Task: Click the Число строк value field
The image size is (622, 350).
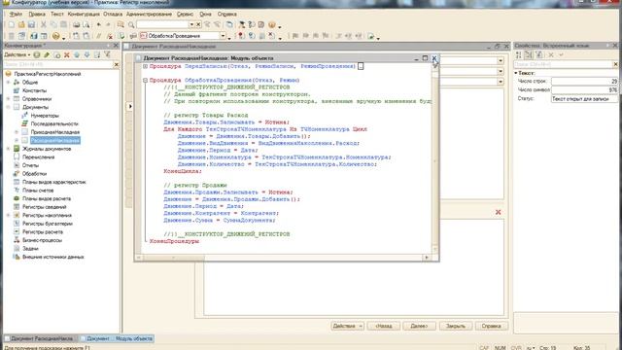Action: point(584,81)
